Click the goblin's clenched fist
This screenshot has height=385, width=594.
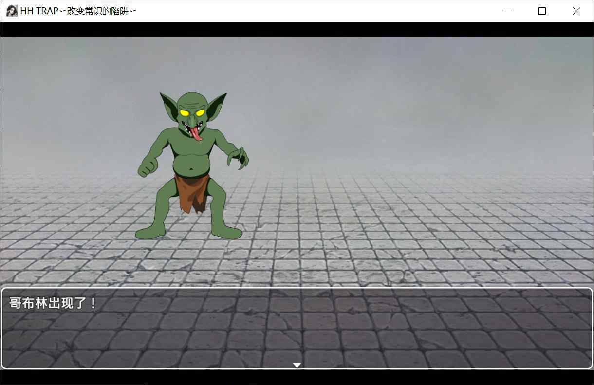147,168
